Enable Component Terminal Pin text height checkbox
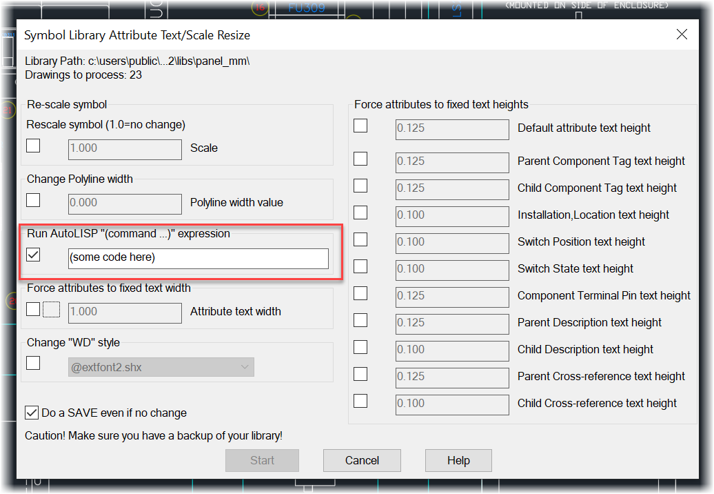Screen dimensions: 714x494 (x=360, y=293)
